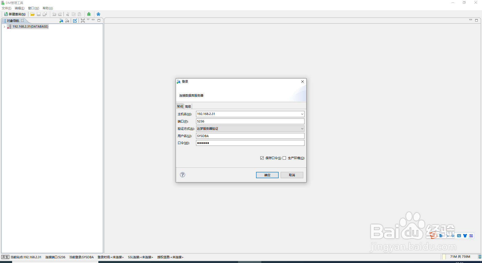Click status text SSL连接:<未连接>
482x263 pixels.
[141, 257]
